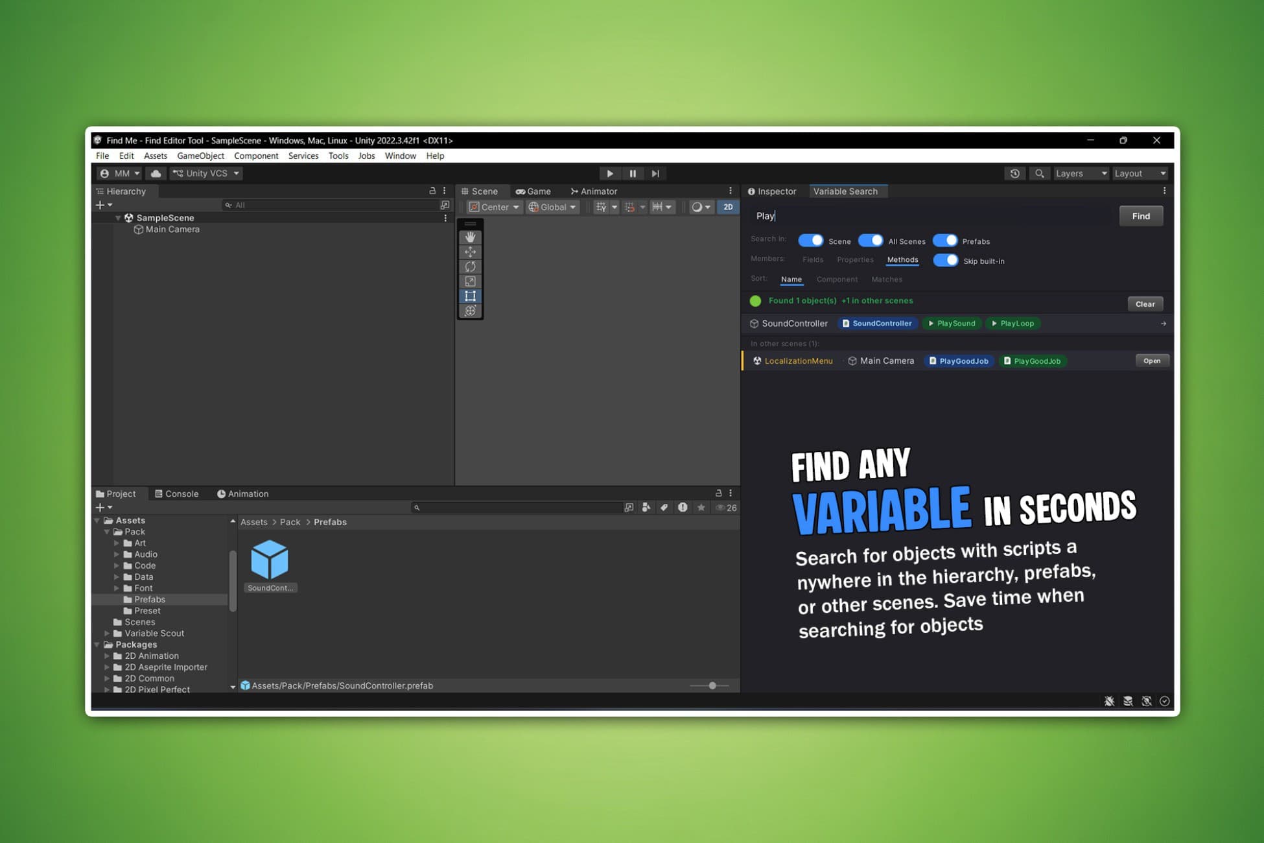The height and width of the screenshot is (843, 1264).
Task: Sort results by Component
Action: pyautogui.click(x=837, y=279)
